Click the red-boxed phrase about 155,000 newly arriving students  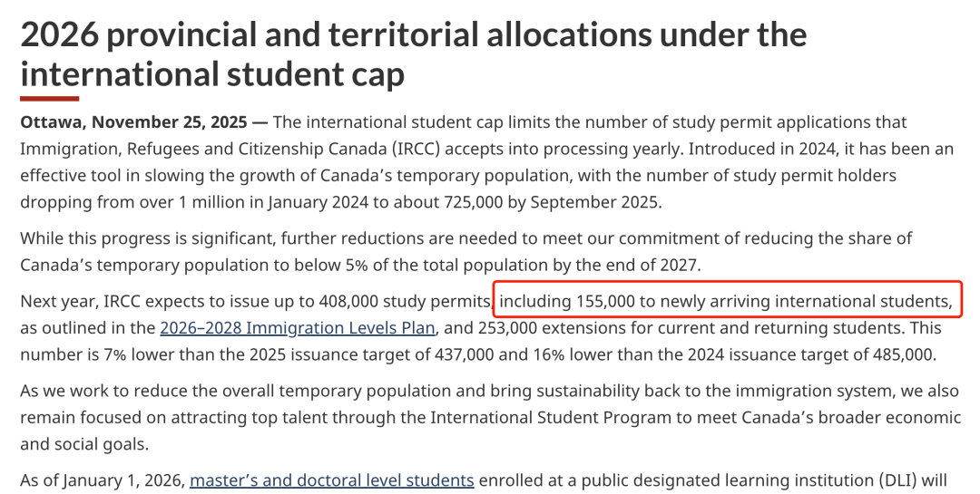(x=726, y=301)
